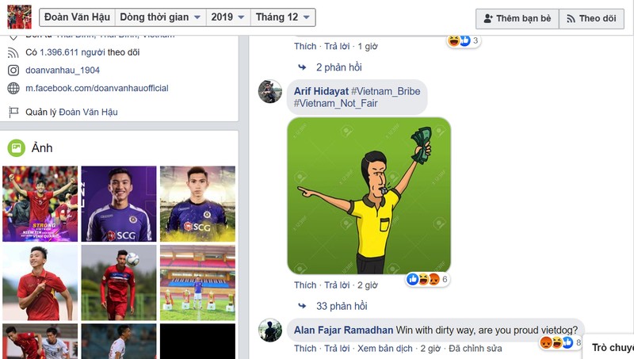The image size is (634, 359).
Task: Click the Thêm bạn bè button
Action: click(x=517, y=18)
